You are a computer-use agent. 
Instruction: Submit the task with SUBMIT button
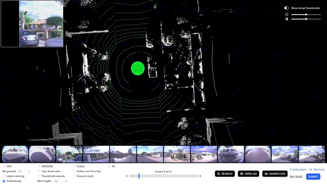(x=313, y=177)
